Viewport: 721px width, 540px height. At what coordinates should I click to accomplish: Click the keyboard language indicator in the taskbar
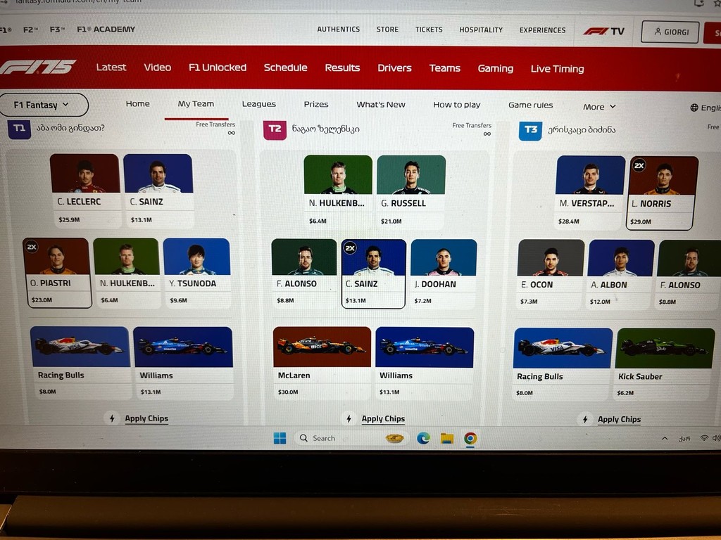click(684, 439)
